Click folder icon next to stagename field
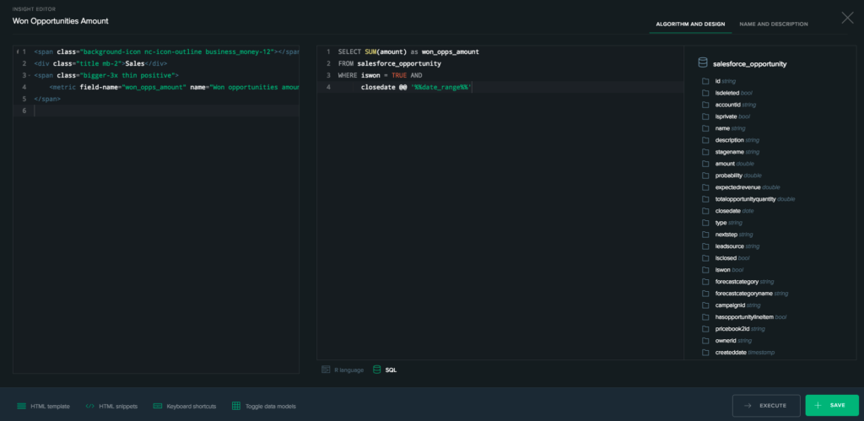Screen dimensions: 864x421 coord(705,152)
